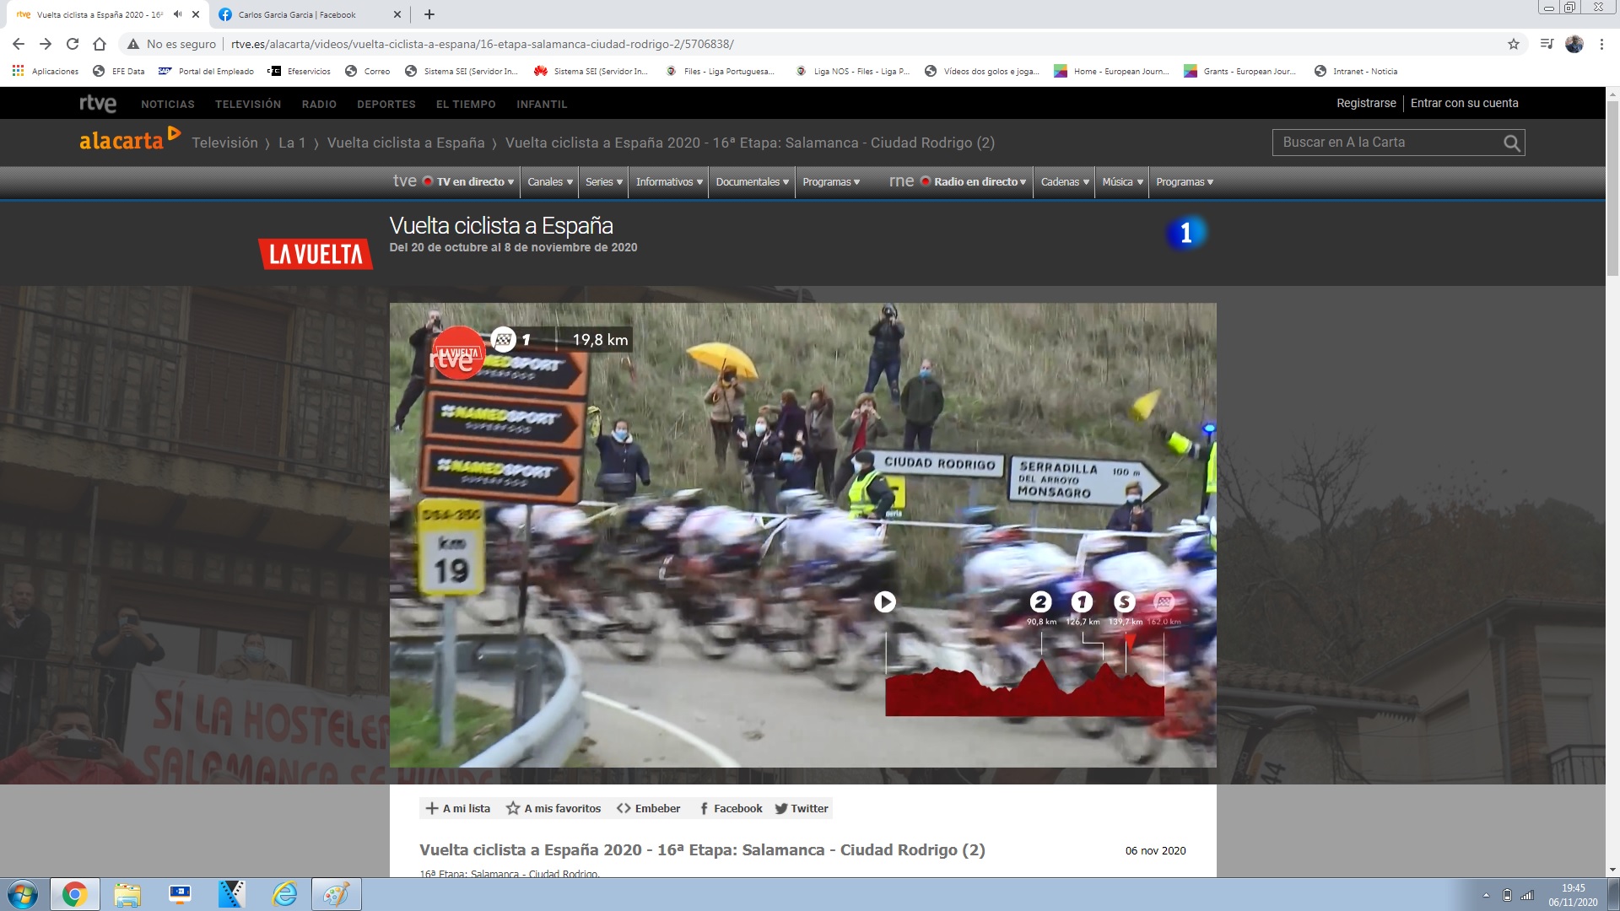Image resolution: width=1620 pixels, height=911 pixels.
Task: Expand the Canales dropdown menu
Action: click(550, 182)
